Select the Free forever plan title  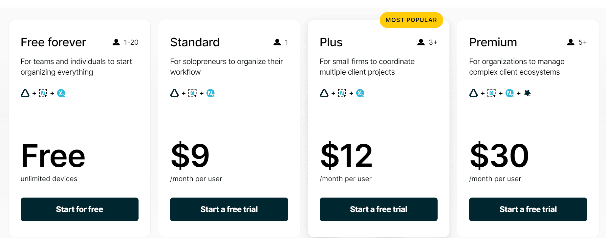53,42
